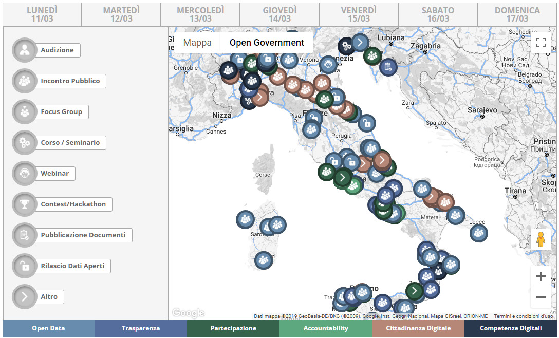The image size is (559, 338).
Task: Open the webinar marker near Venezia
Action: (328, 65)
